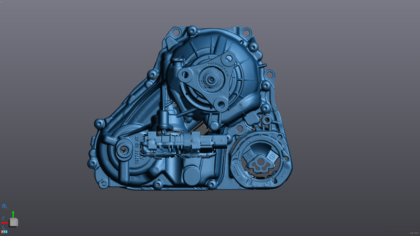Click the bottom-left corner mounting bolt hole

[x=103, y=183]
